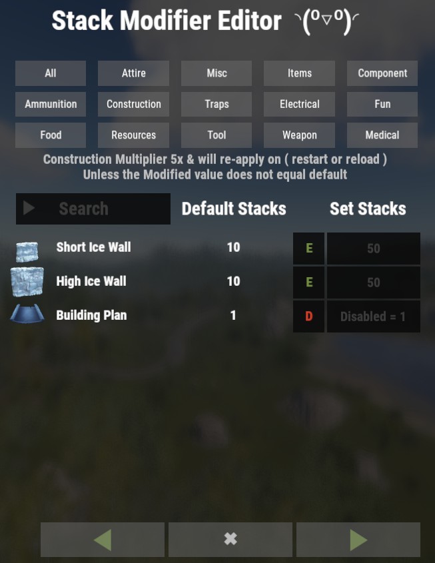The width and height of the screenshot is (435, 563).
Task: Open the Resources category
Action: 133,135
